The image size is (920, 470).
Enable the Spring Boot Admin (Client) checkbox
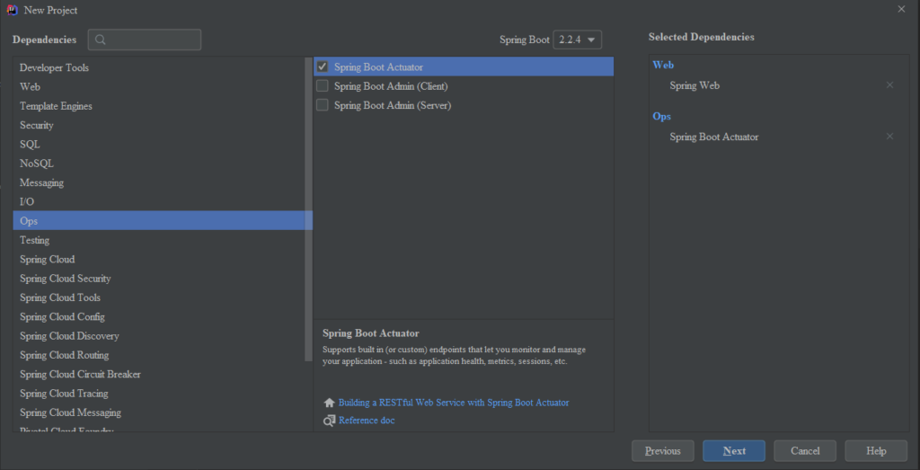323,86
